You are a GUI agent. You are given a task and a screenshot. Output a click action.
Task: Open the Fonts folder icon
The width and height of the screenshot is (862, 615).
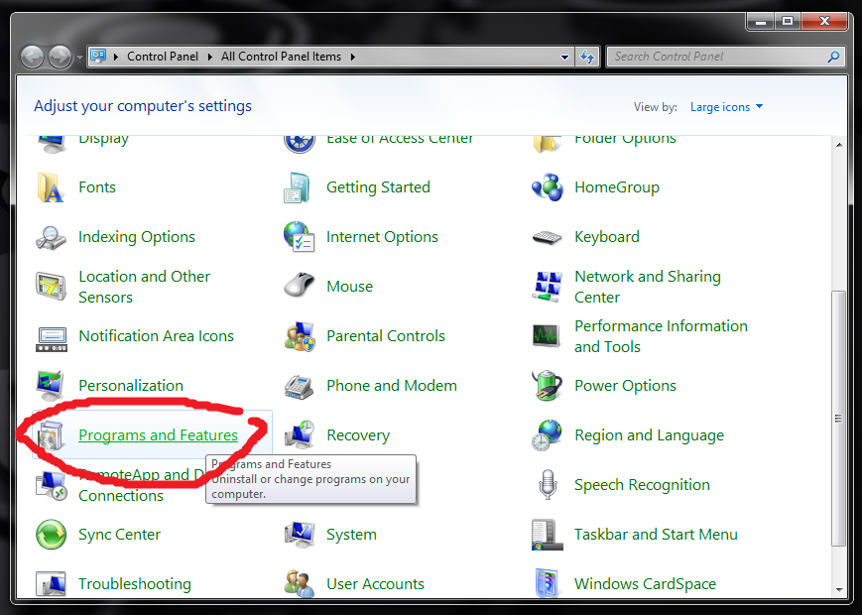coord(51,187)
